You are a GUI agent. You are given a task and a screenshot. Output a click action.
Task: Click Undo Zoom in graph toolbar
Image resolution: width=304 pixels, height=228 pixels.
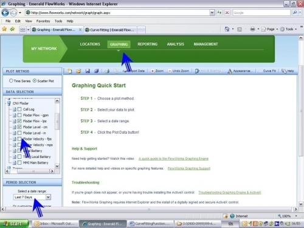click(179, 71)
